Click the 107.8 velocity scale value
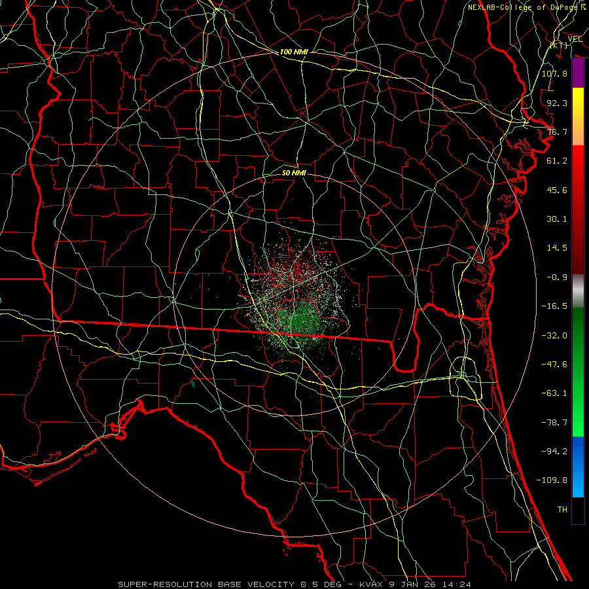The width and height of the screenshot is (589, 589). (554, 73)
